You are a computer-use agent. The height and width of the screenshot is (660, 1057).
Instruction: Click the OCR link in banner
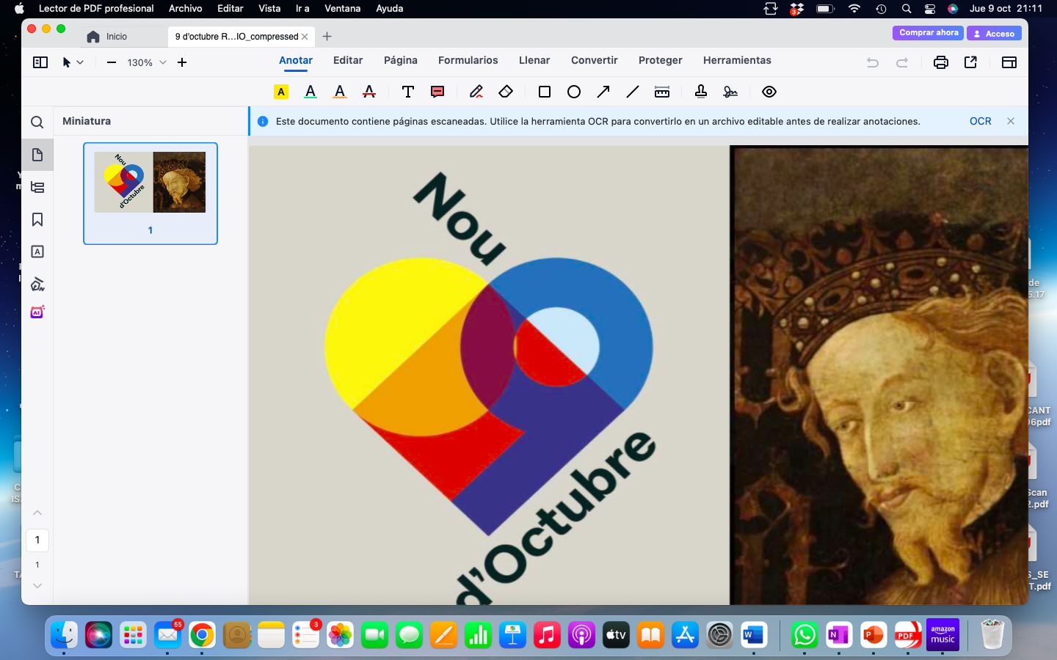980,121
